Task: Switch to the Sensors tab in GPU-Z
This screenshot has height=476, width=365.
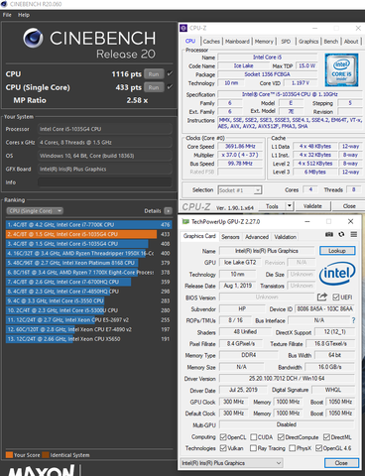Action: (x=230, y=237)
